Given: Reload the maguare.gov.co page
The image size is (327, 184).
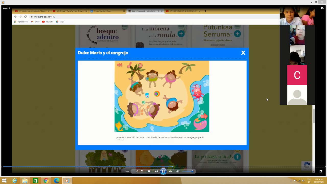Looking at the screenshot, I should pyautogui.click(x=25, y=17).
